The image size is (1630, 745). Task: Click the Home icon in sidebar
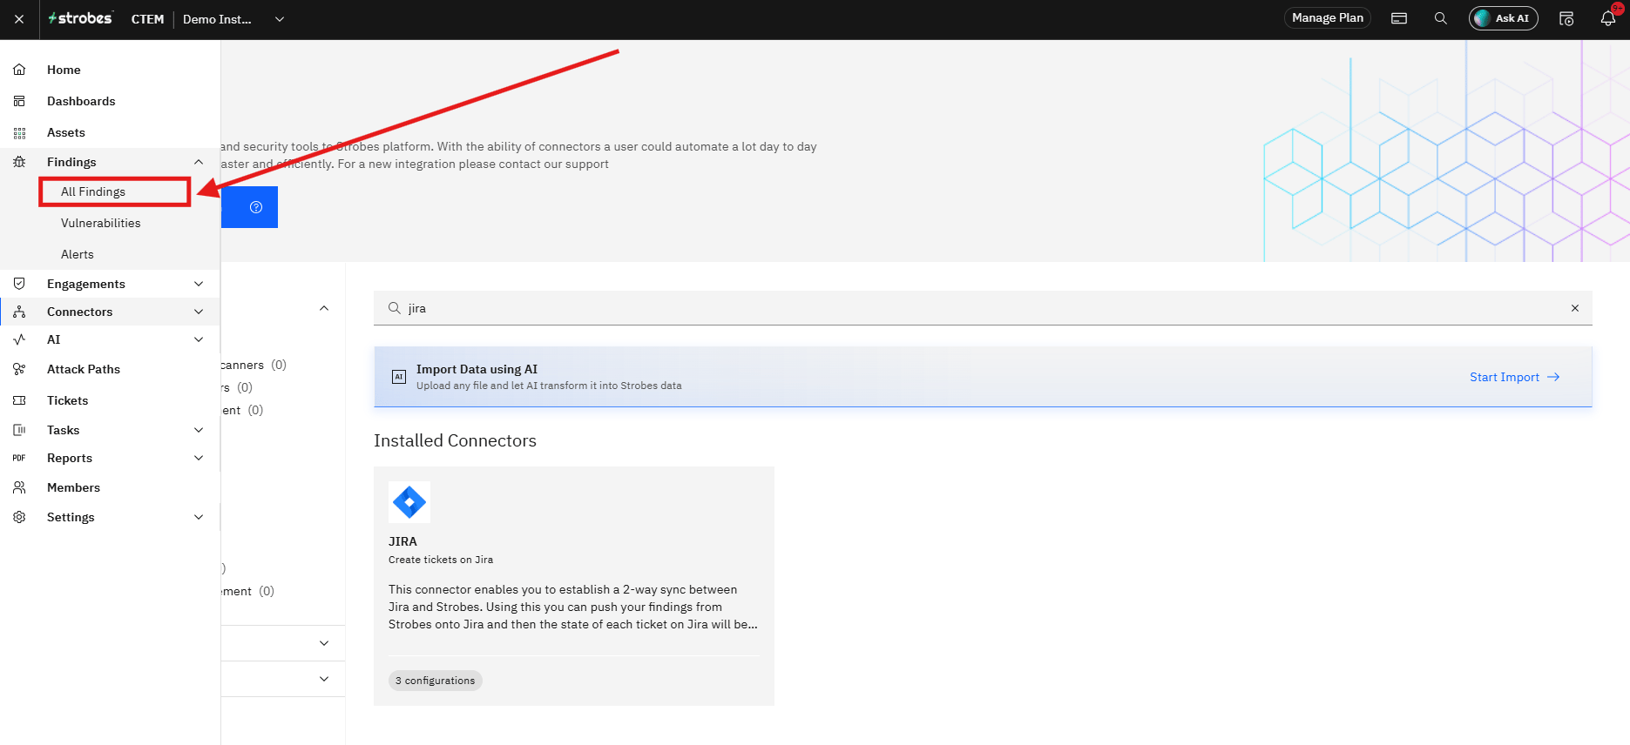(19, 70)
